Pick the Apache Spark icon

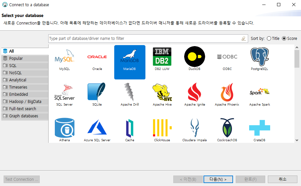pos(260,92)
